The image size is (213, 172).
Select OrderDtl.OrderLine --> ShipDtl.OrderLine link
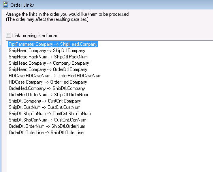point(46,133)
